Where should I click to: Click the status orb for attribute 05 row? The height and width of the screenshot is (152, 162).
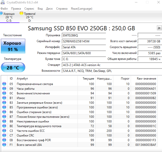tap(4, 84)
